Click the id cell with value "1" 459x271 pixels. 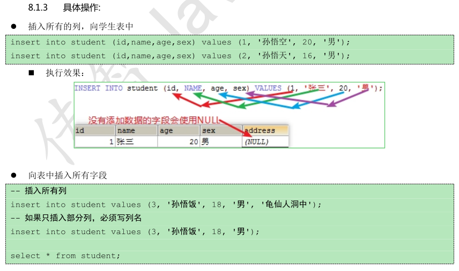(x=94, y=142)
